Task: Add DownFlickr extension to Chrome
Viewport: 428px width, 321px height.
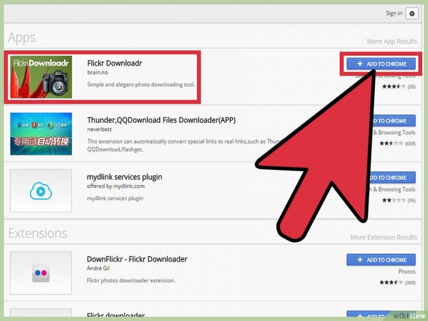Action: [381, 260]
